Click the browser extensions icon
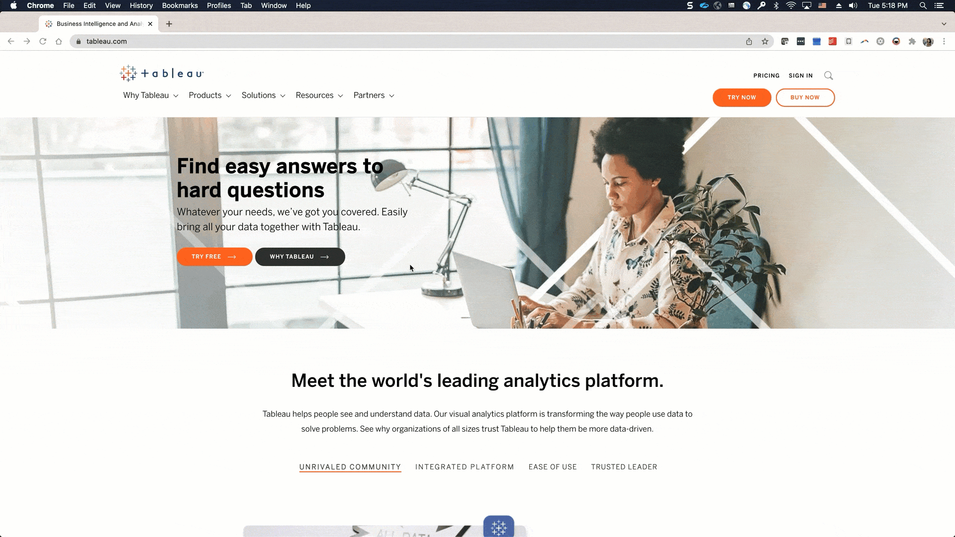Viewport: 955px width, 537px height. point(912,41)
